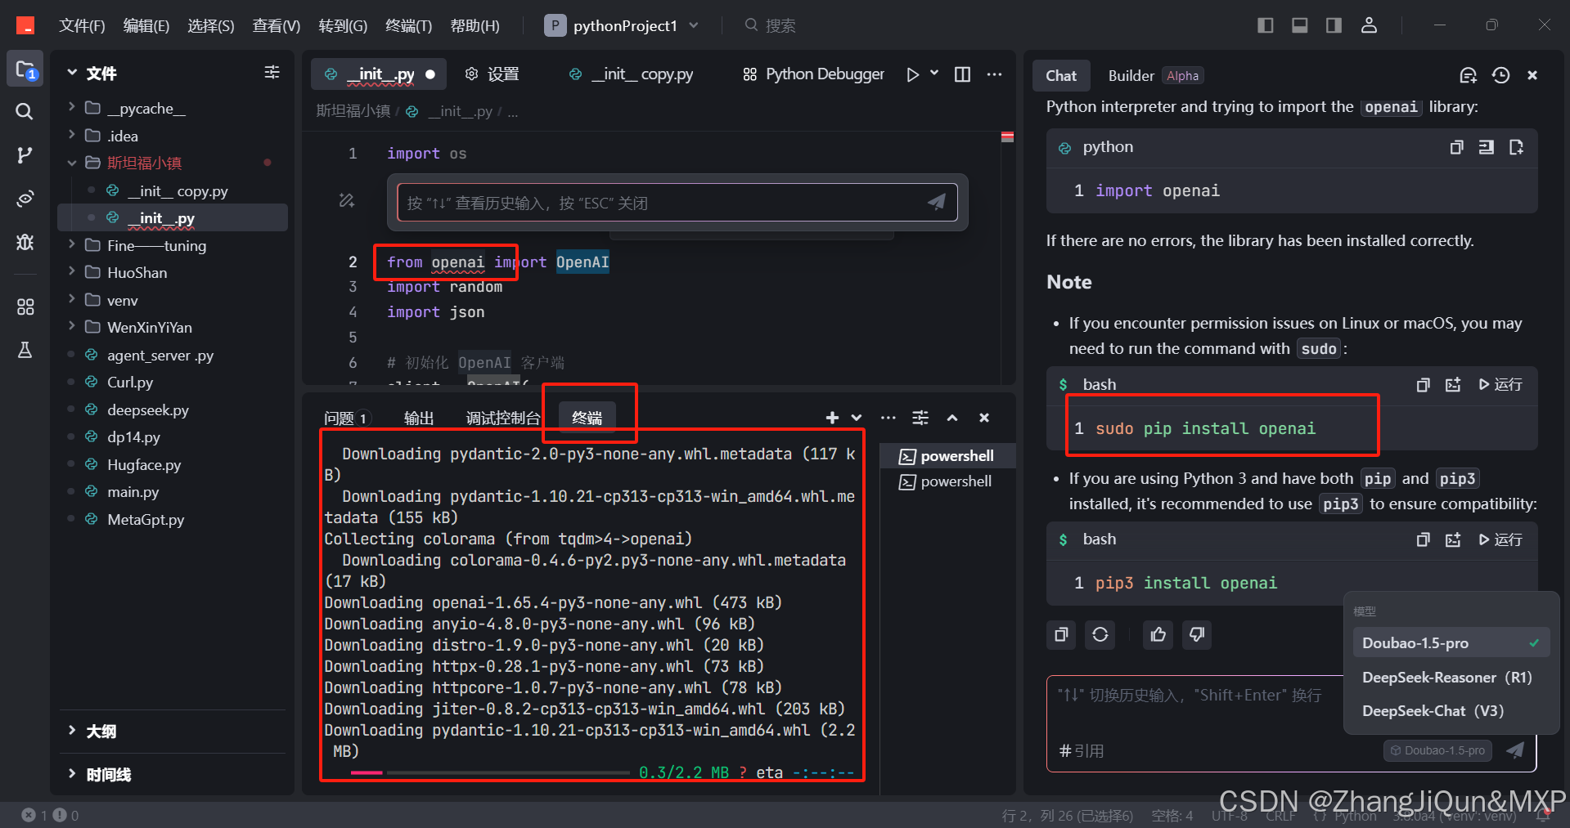Close the Chat panel
The height and width of the screenshot is (828, 1570).
(x=1532, y=75)
